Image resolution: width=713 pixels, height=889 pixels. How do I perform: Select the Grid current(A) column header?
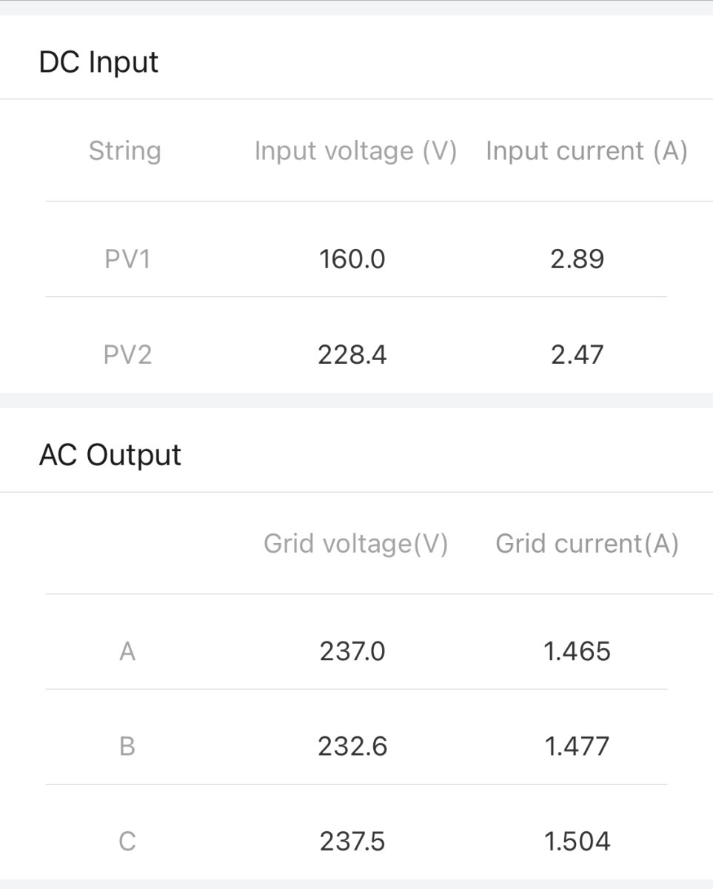coord(586,545)
